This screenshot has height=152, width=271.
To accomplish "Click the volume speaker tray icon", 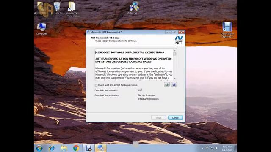I will pyautogui.click(x=216, y=148).
